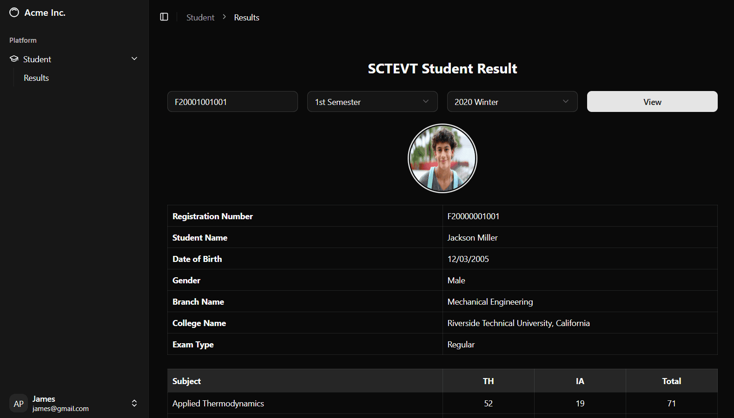The width and height of the screenshot is (734, 418).
Task: Click the james@gmail.com account email
Action: click(x=60, y=409)
